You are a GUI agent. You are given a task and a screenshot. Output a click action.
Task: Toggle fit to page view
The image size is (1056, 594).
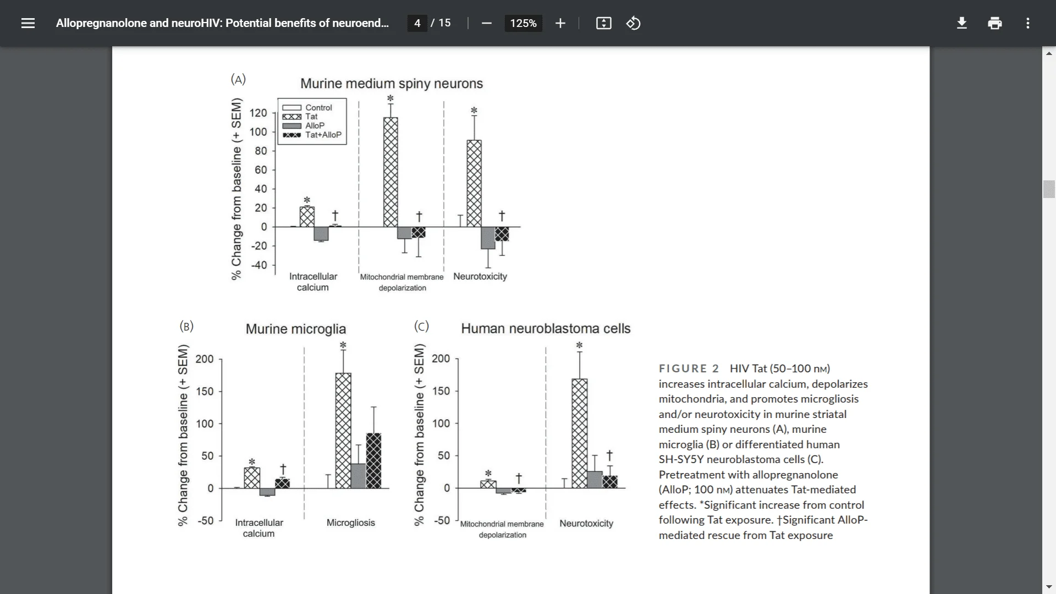[x=603, y=23]
